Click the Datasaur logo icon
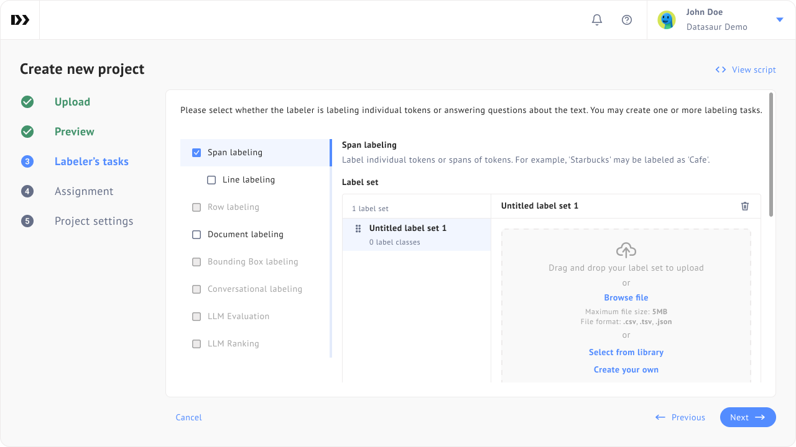 click(x=20, y=20)
